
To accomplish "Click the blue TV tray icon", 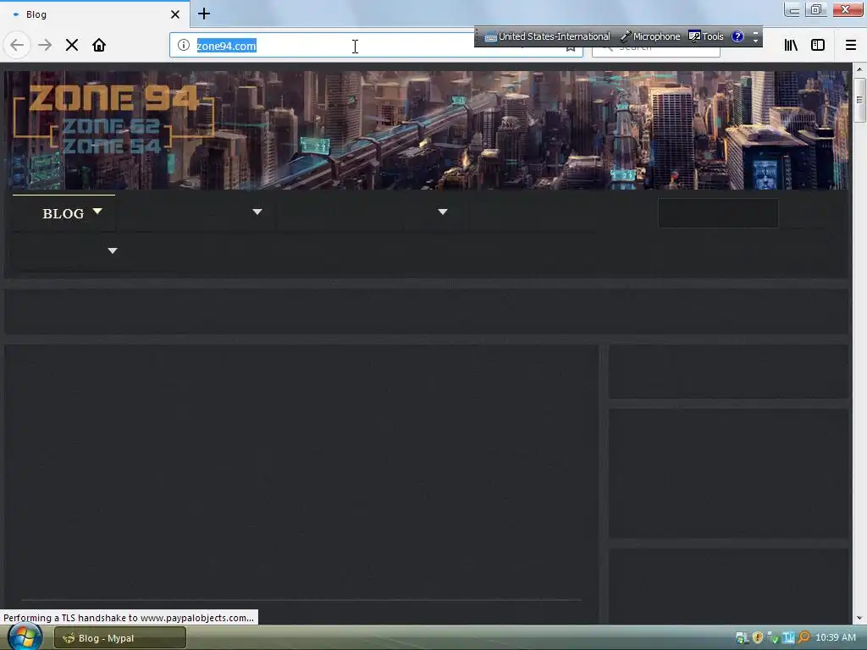I will point(788,638).
